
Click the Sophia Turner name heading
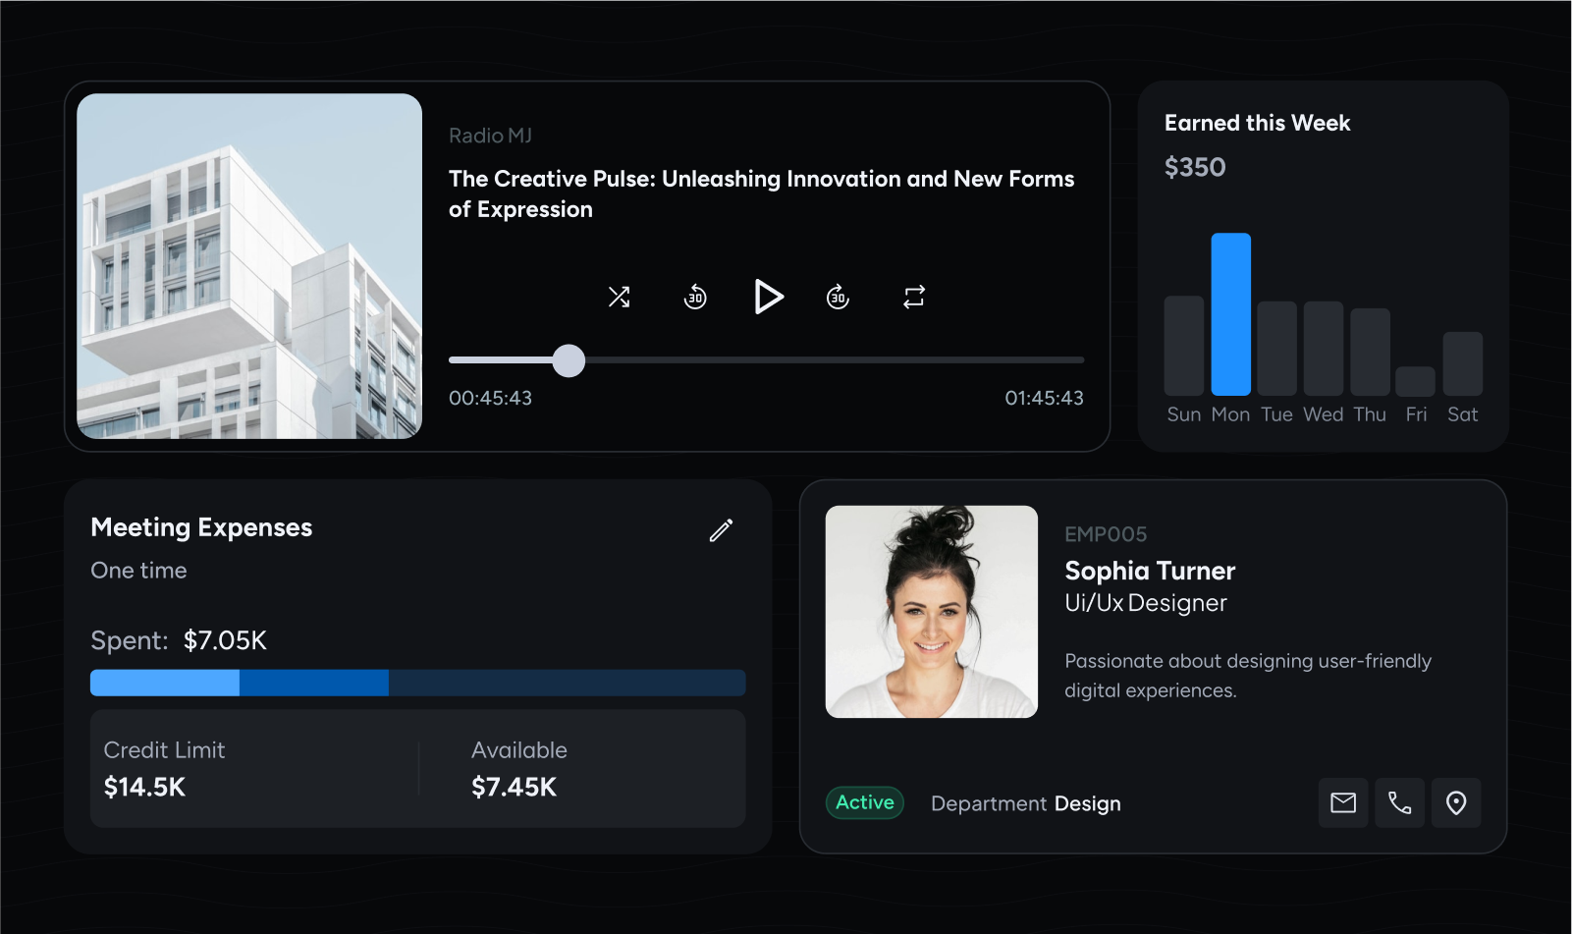pyautogui.click(x=1150, y=571)
